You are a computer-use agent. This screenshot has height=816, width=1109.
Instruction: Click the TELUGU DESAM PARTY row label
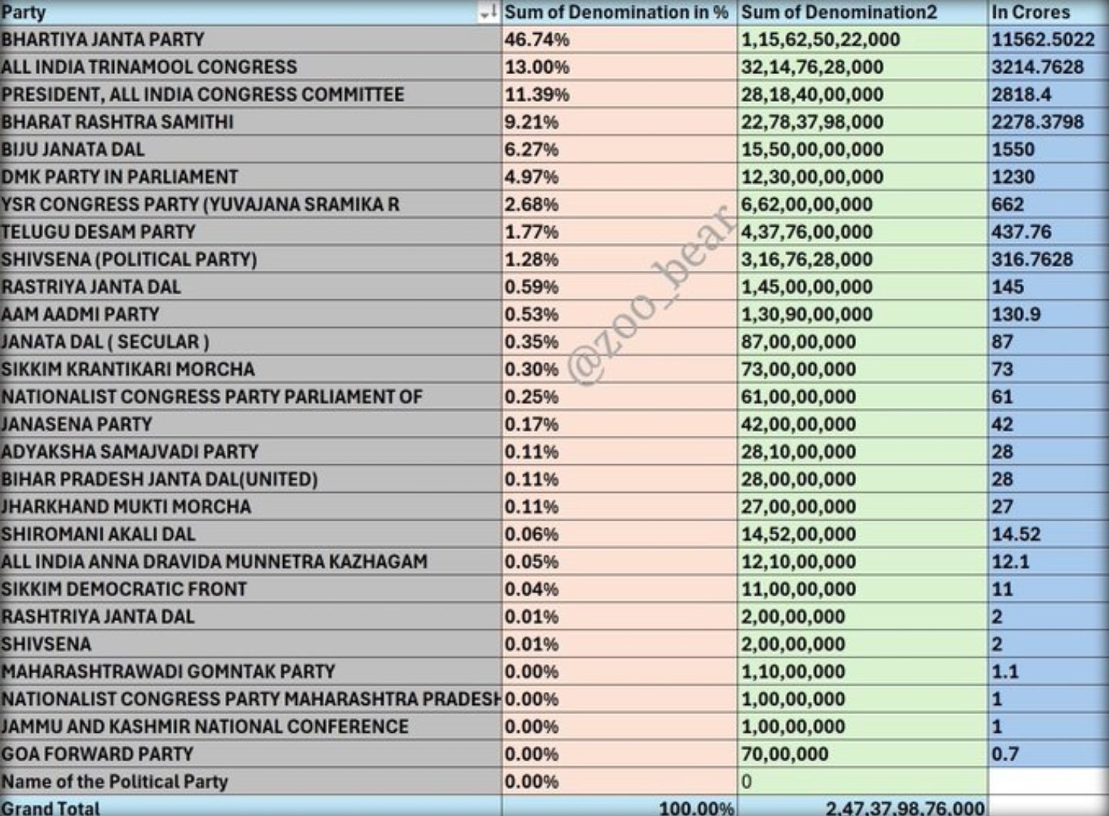99,232
